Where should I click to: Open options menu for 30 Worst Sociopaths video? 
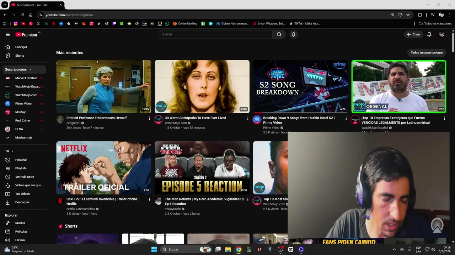pos(248,118)
